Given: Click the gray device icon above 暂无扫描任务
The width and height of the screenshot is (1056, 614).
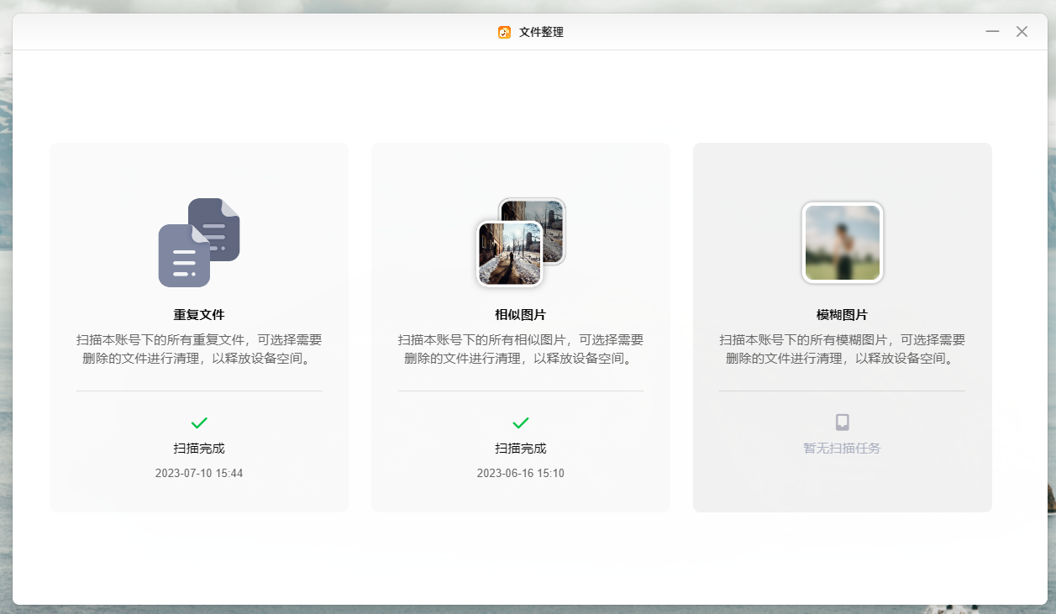Looking at the screenshot, I should [x=842, y=422].
